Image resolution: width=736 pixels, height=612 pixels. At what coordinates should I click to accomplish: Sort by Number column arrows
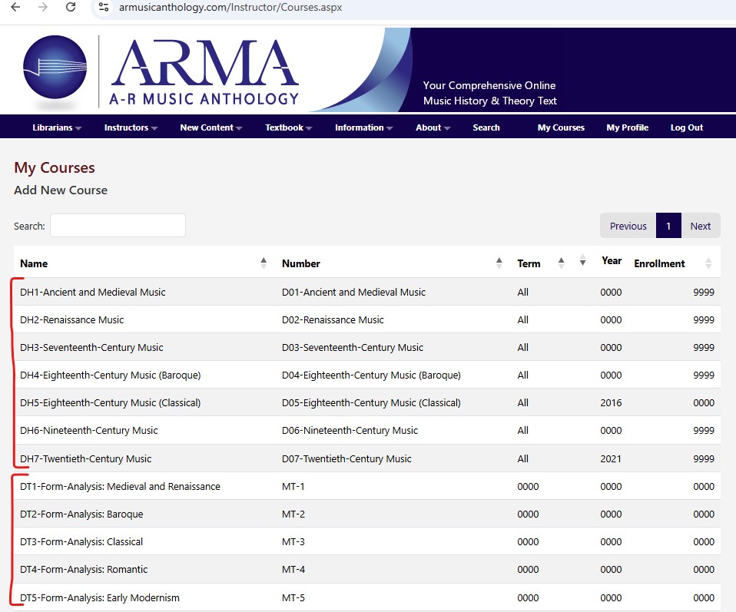[x=499, y=263]
